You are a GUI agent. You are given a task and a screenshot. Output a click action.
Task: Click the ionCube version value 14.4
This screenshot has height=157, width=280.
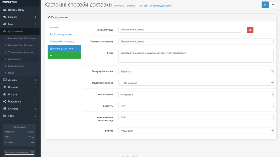[x=32, y=142]
